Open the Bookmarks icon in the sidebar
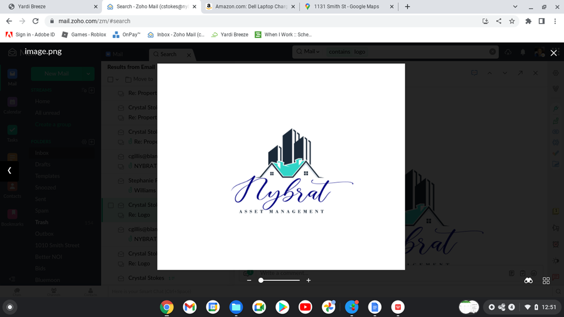Screen dimensions: 564x317 [12, 215]
